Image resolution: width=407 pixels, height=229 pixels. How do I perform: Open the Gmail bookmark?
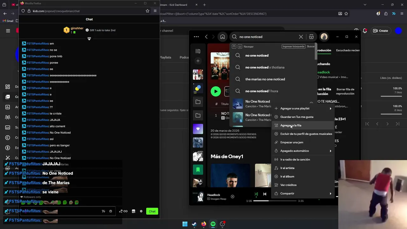(x=8, y=21)
